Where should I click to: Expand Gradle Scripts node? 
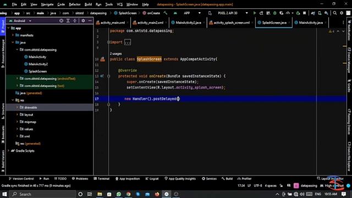[x=9, y=151]
